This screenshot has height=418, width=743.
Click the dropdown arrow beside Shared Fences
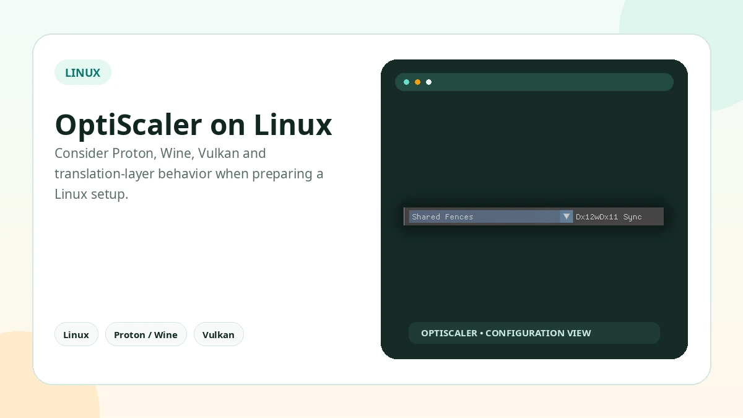click(566, 217)
